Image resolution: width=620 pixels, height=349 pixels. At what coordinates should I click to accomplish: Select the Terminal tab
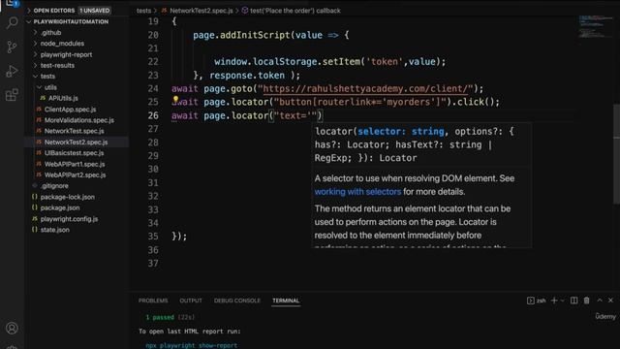tap(286, 301)
